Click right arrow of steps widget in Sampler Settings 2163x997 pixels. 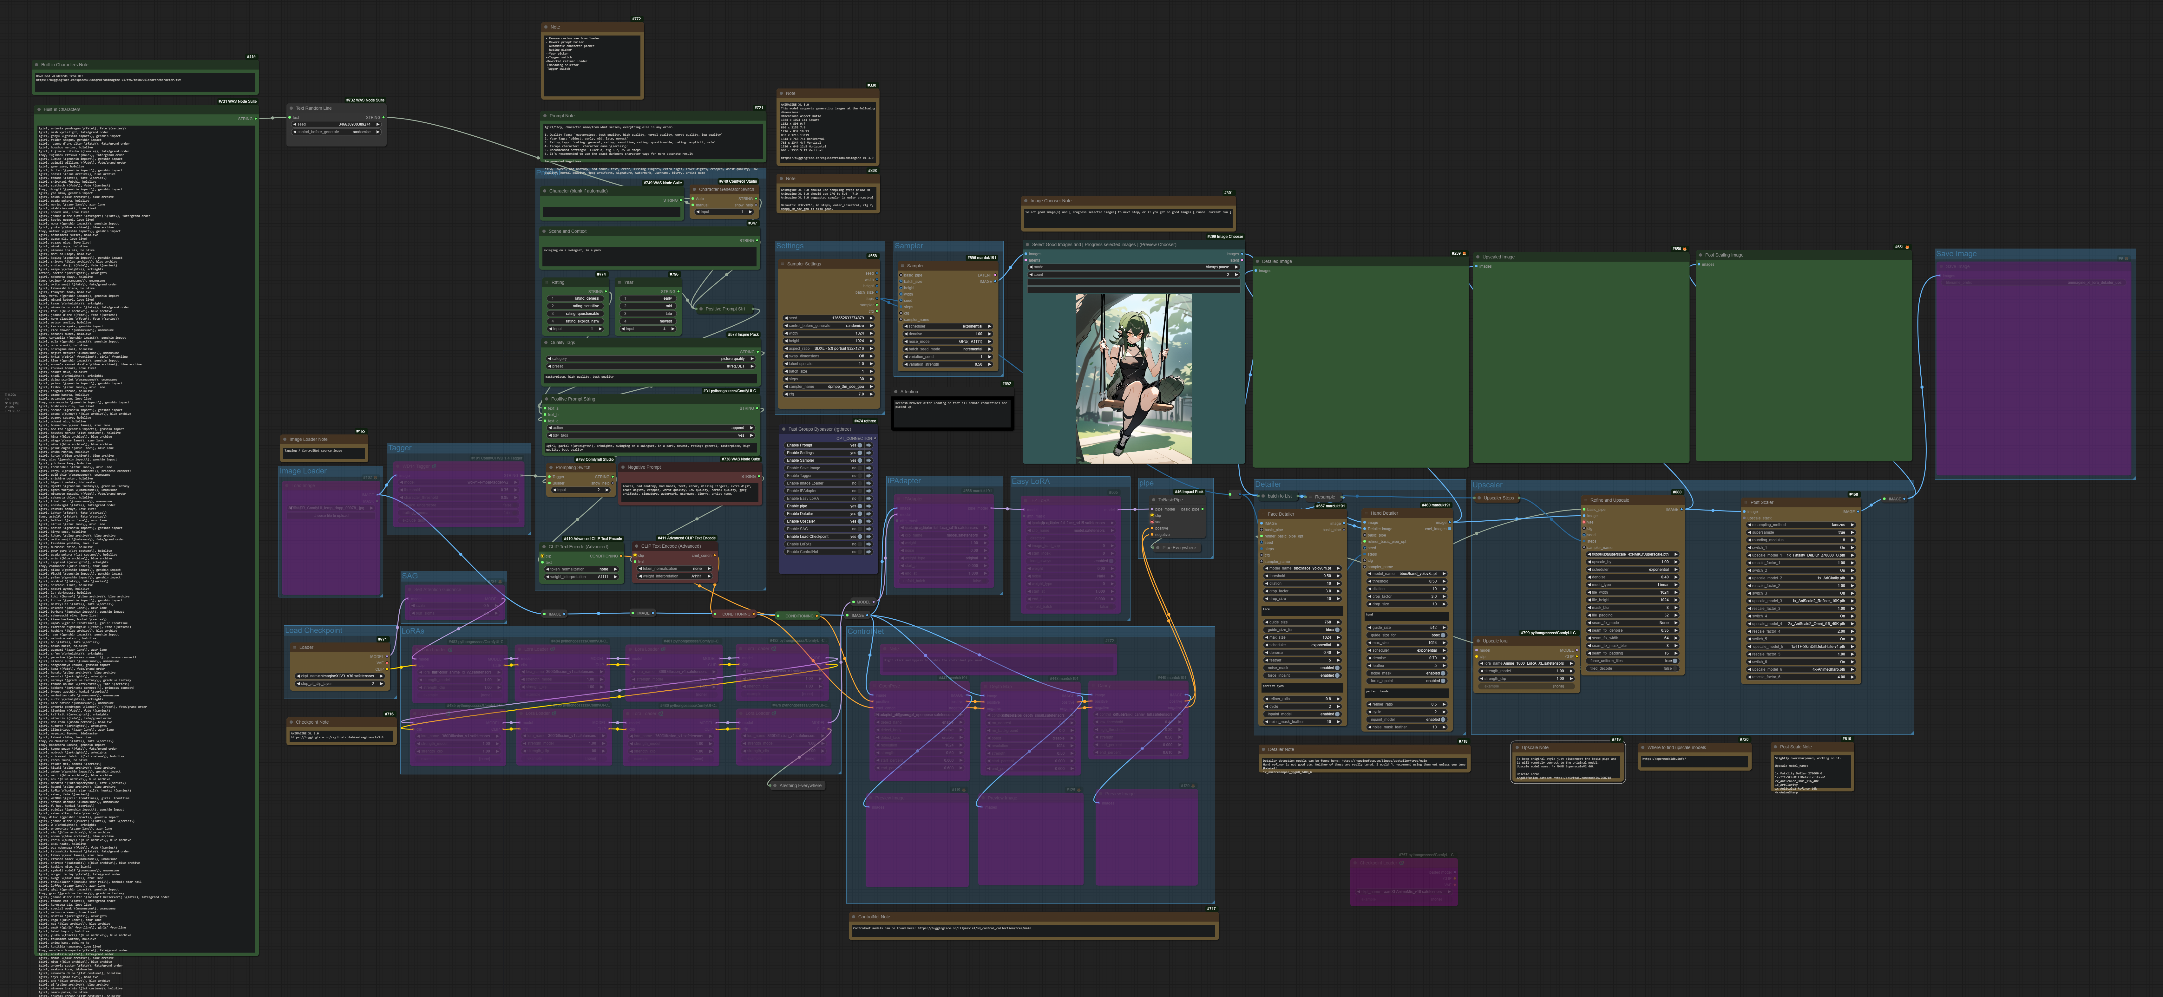point(872,379)
